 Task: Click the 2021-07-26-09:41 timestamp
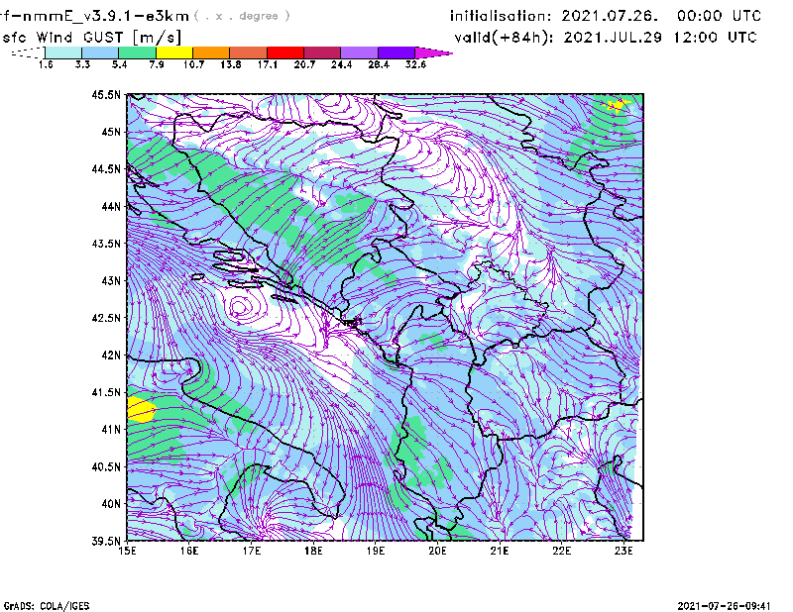[725, 606]
